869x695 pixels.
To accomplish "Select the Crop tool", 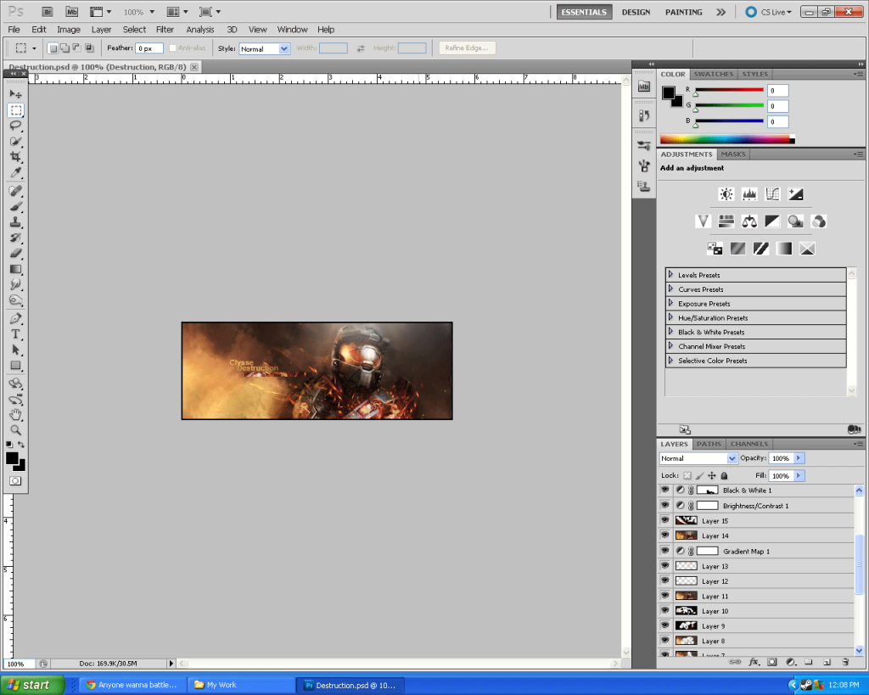I will coord(15,158).
